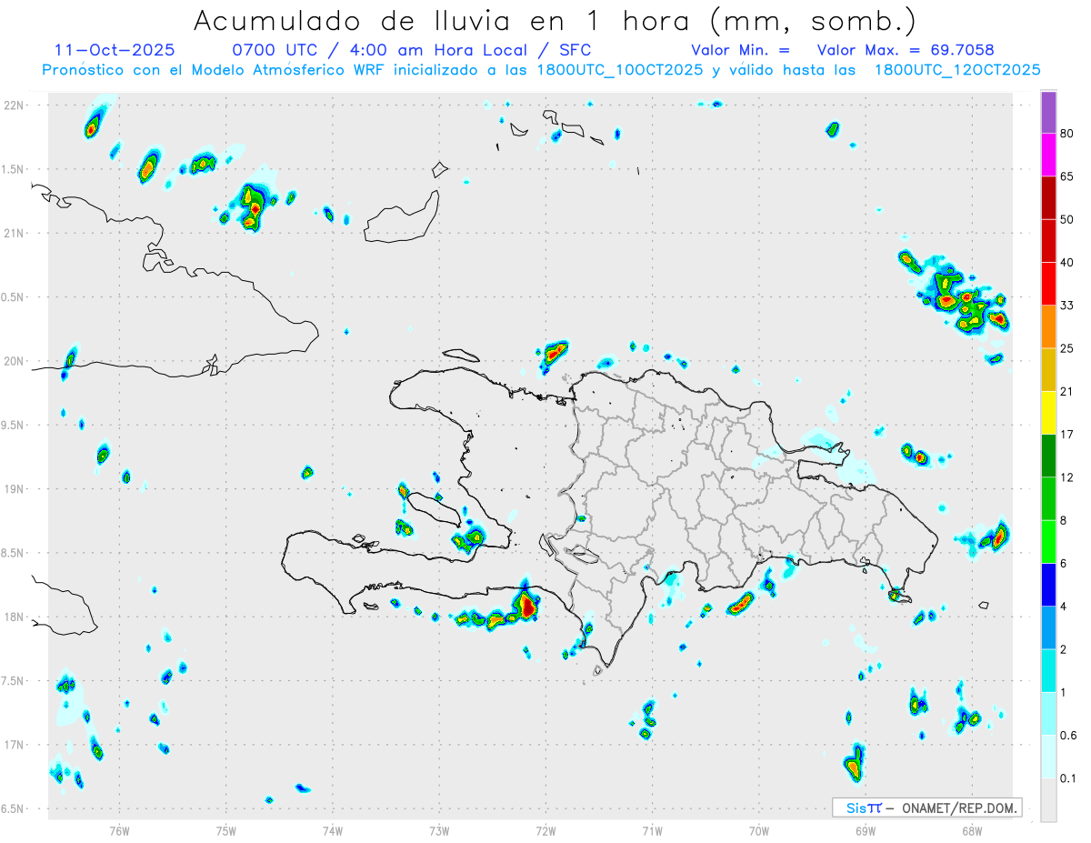Click the cyan swatch between 1 and 2

point(1048,671)
